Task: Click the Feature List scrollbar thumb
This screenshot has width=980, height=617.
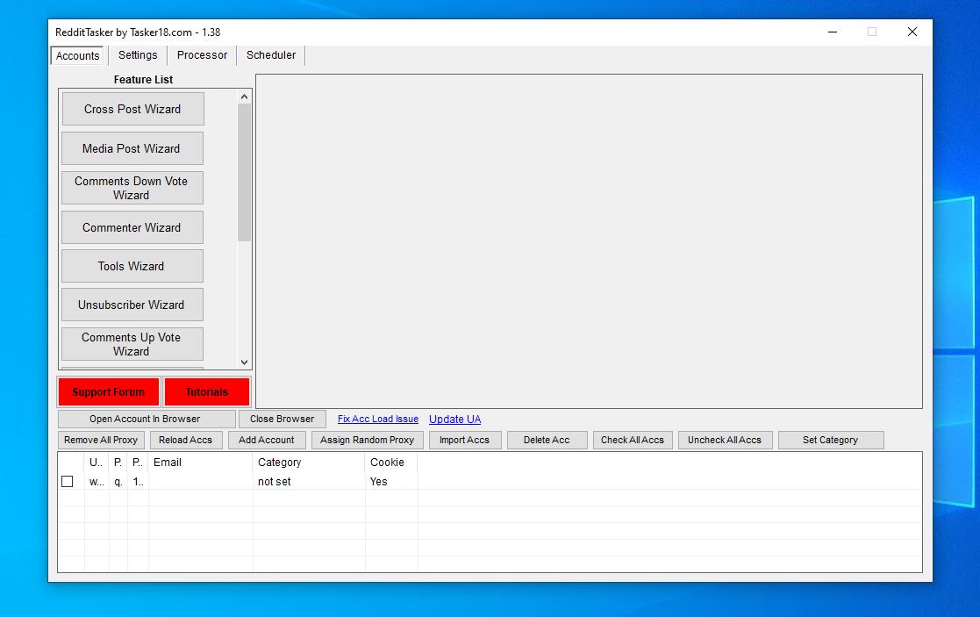Action: (x=245, y=173)
